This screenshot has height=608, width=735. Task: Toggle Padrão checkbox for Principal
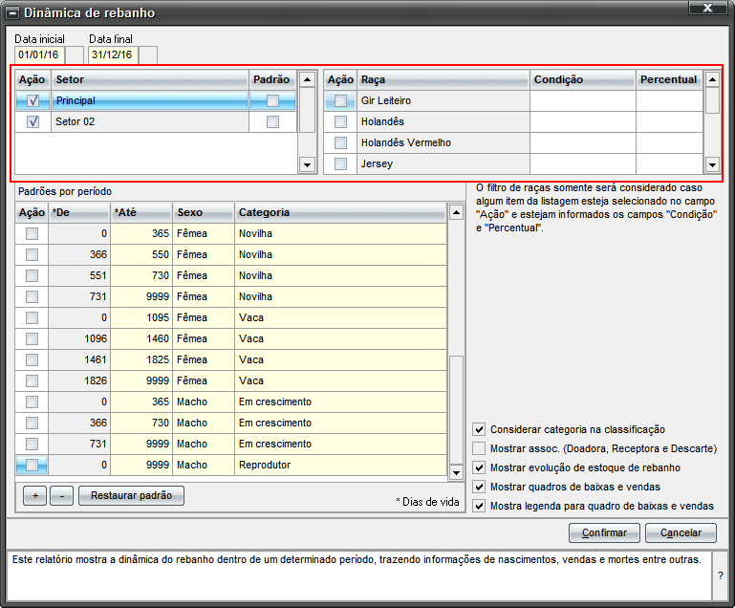point(272,100)
